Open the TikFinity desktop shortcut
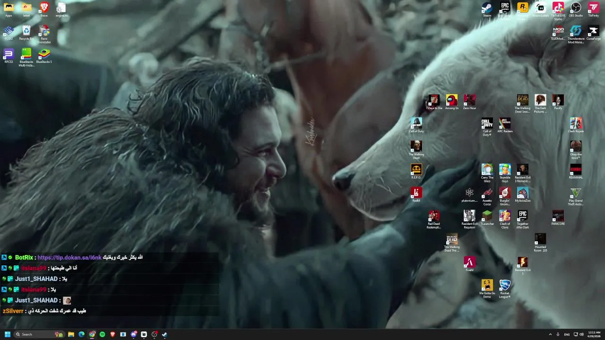 tap(594, 9)
